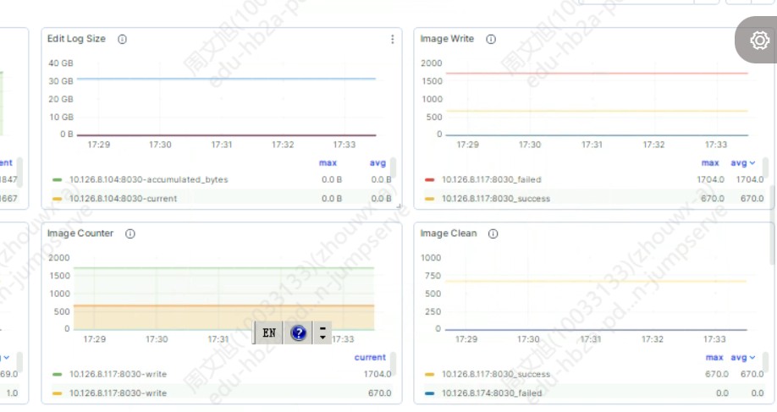
Task: Toggle Image Counter write series with 670.0
Action: pyautogui.click(x=118, y=393)
